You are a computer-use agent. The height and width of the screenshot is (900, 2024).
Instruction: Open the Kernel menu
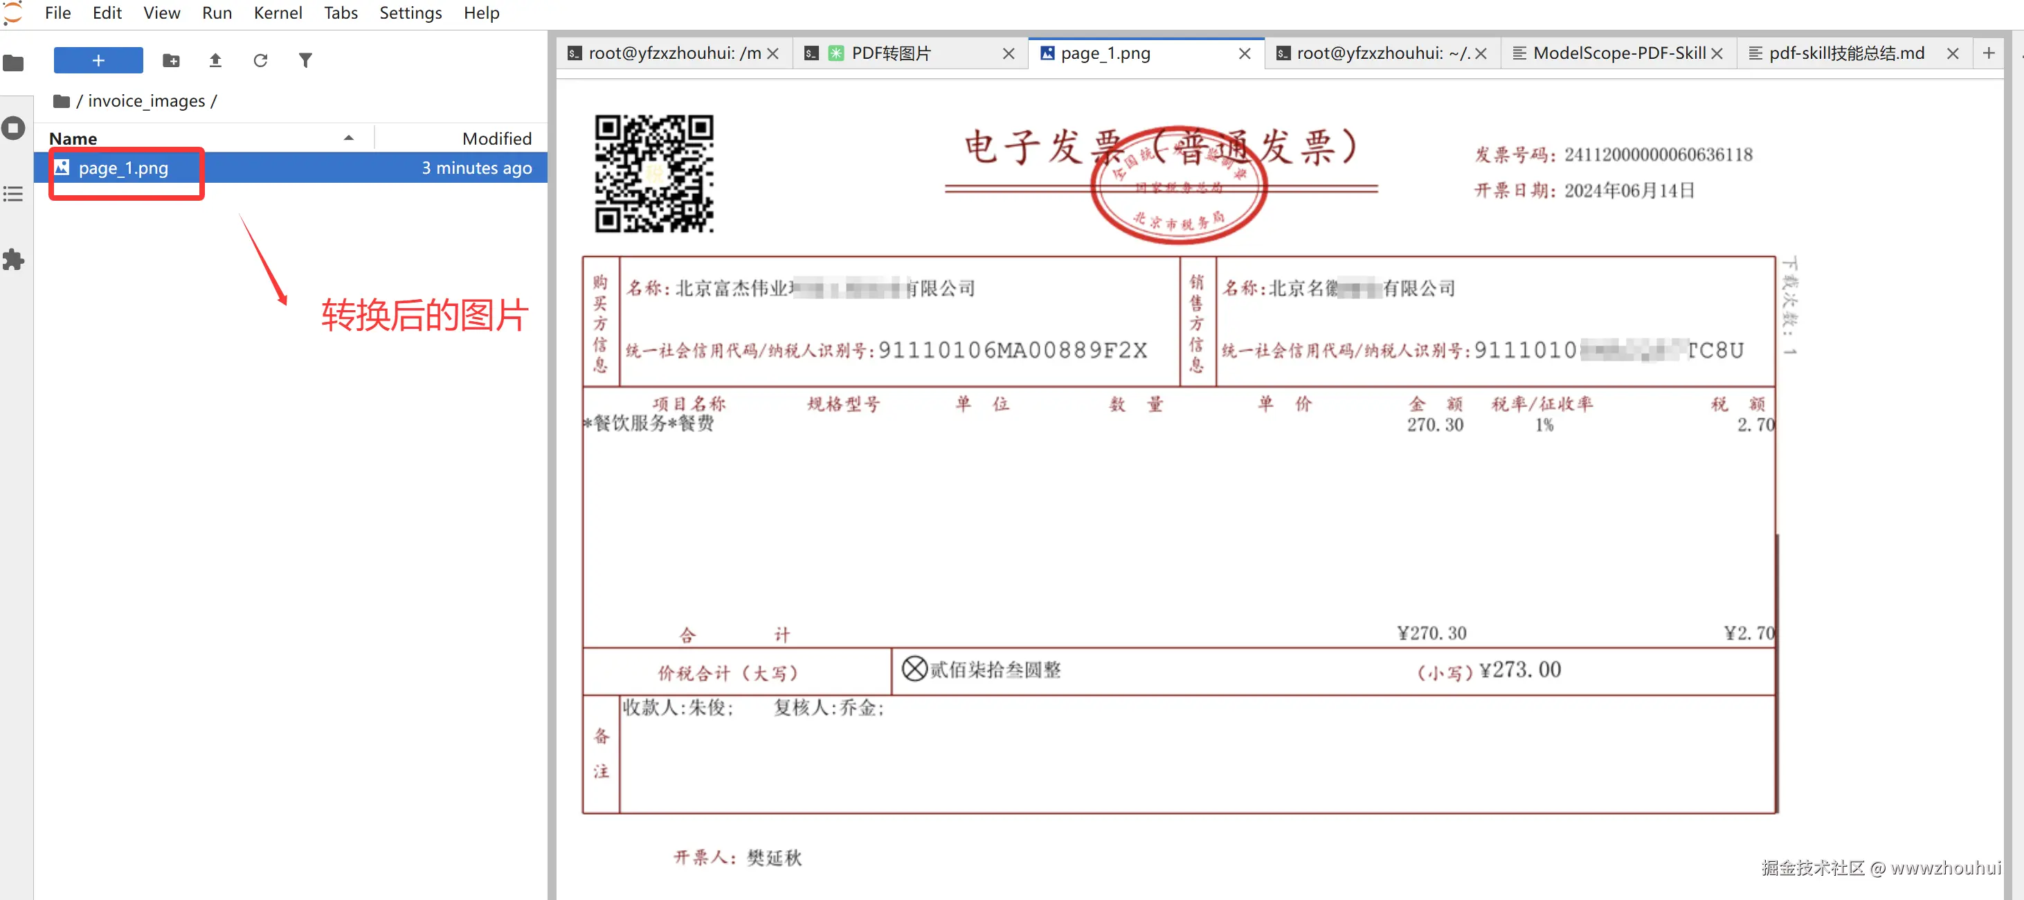[278, 13]
